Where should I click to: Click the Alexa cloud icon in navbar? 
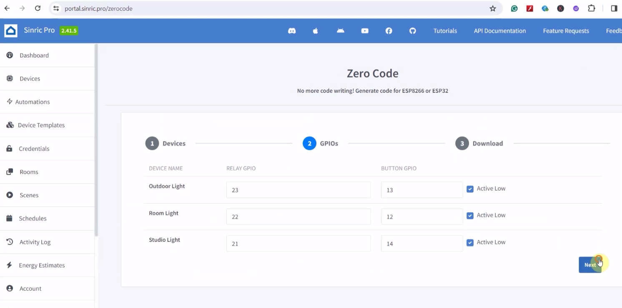pos(340,30)
